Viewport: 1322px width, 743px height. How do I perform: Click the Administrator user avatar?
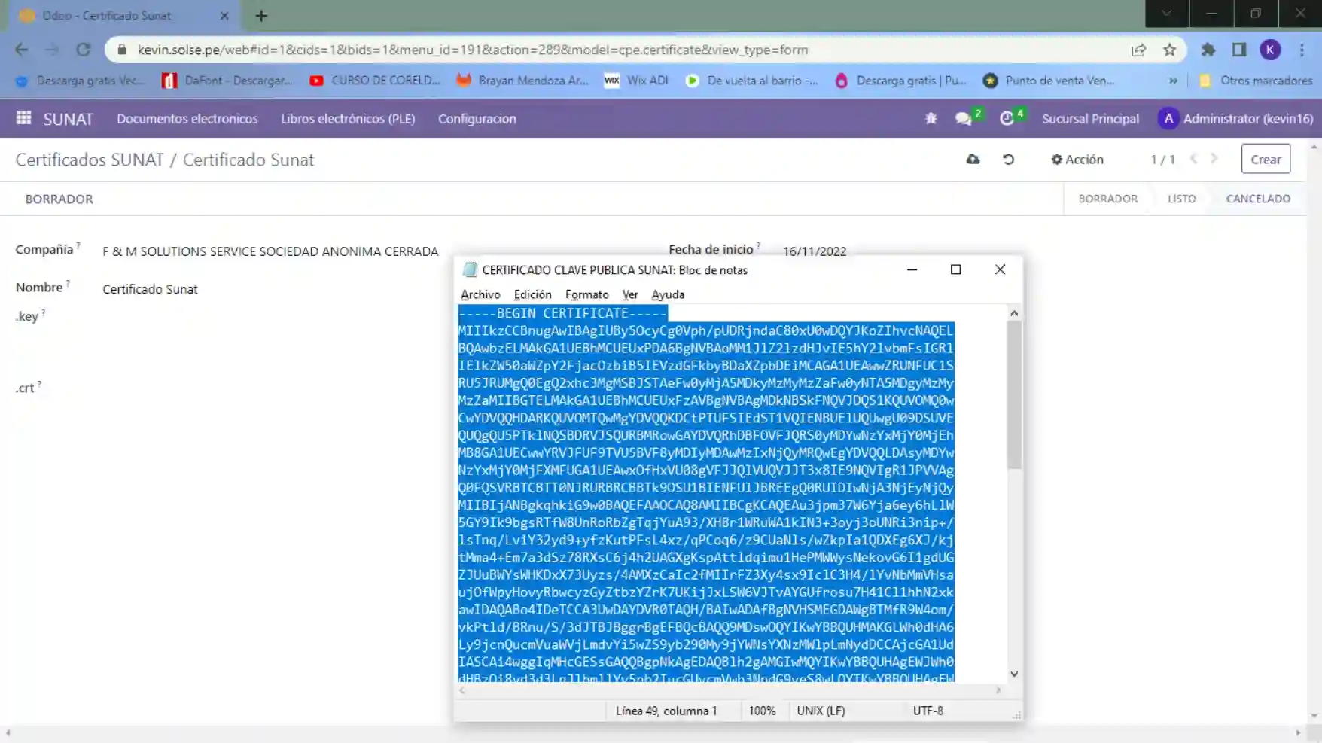1168,118
